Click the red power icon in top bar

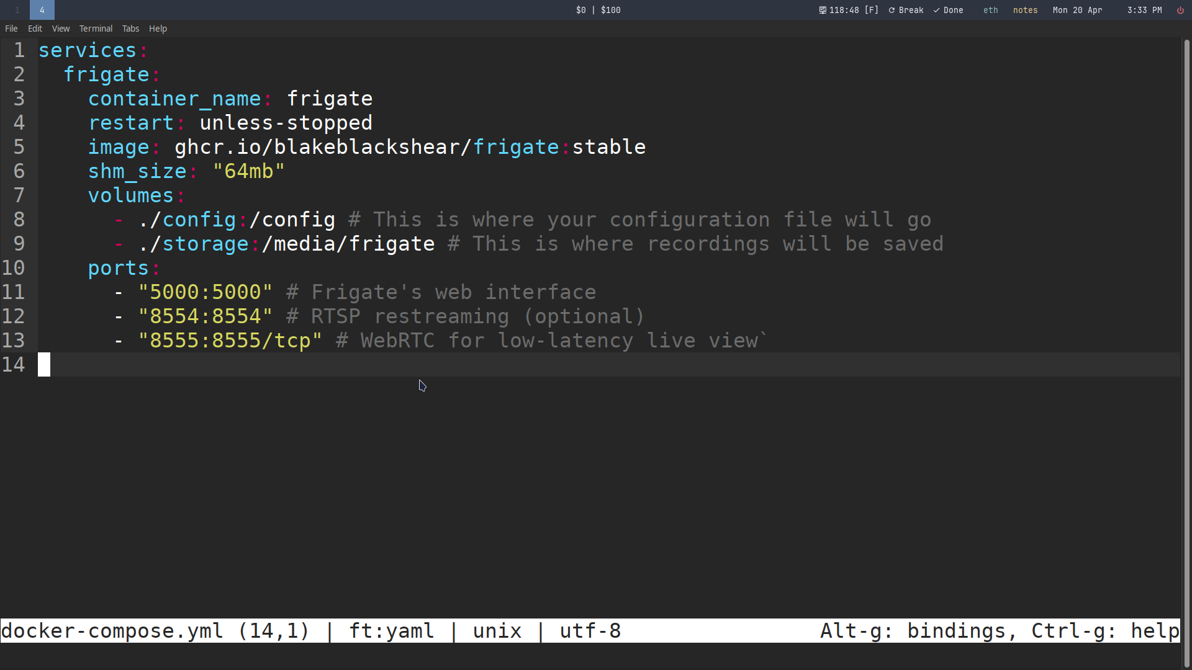click(x=1180, y=10)
